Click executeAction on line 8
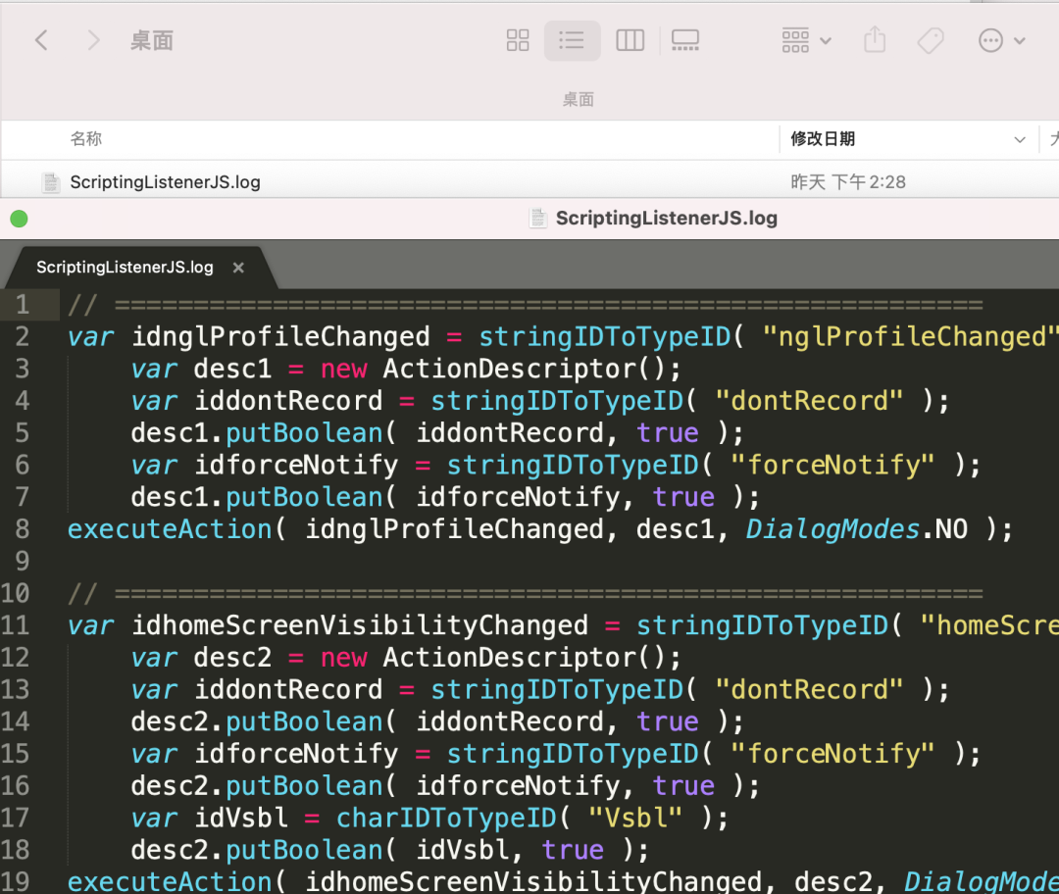Screen dimensions: 1059x894 170,528
